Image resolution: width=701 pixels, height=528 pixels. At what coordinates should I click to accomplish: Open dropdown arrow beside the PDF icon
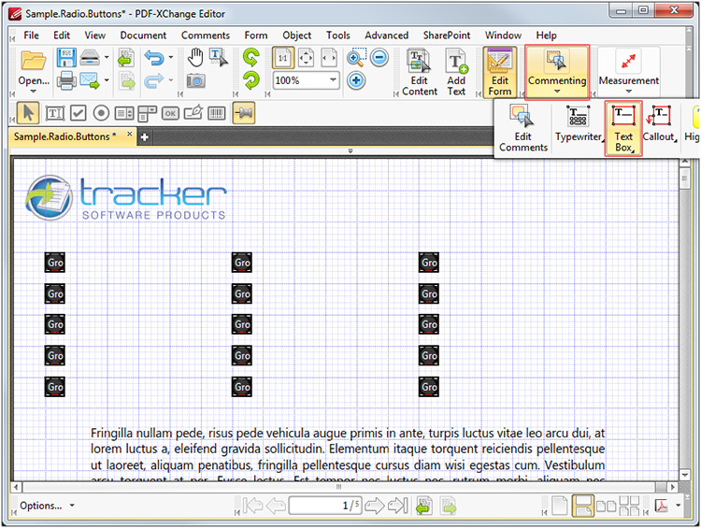(679, 506)
